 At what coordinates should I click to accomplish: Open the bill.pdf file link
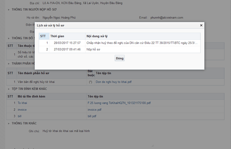92,116
